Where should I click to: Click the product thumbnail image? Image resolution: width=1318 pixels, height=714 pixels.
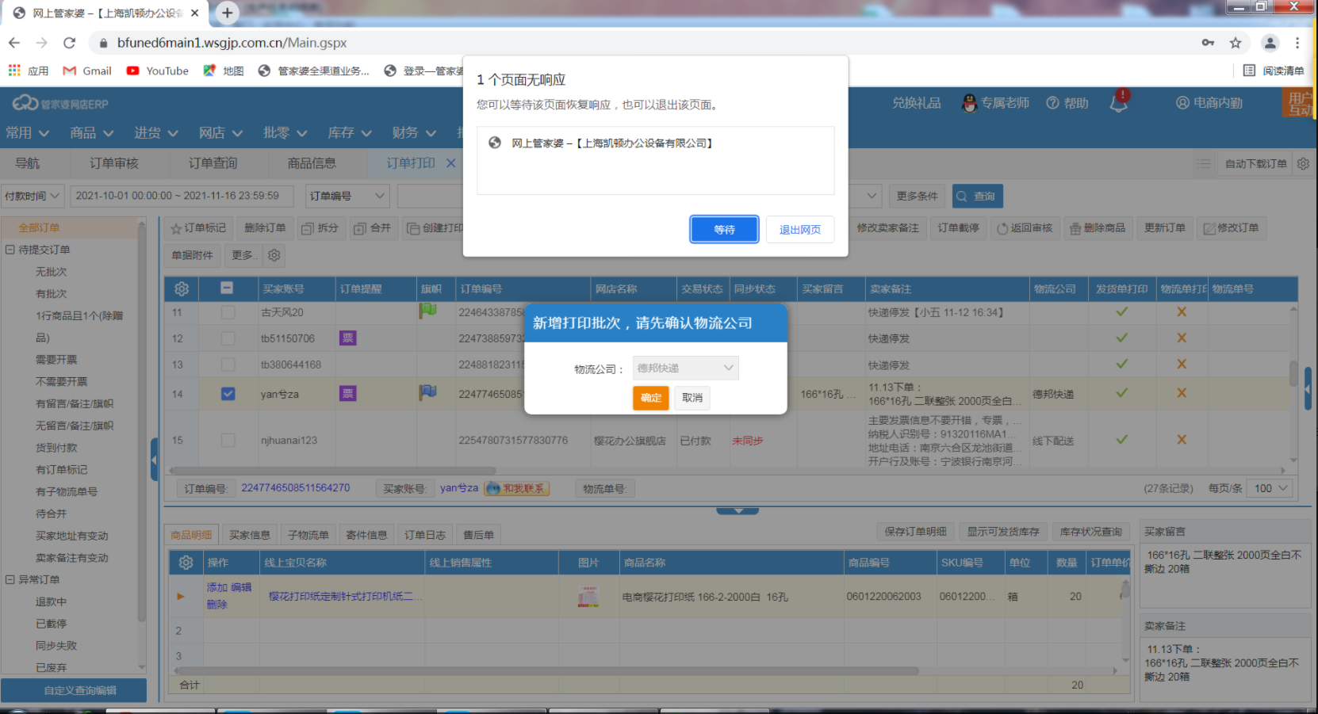coord(588,597)
